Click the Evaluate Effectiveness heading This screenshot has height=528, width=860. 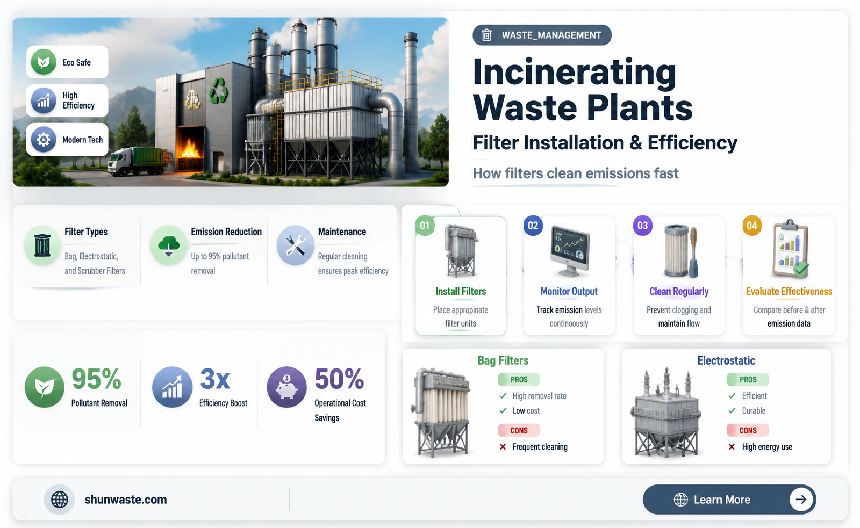[789, 292]
